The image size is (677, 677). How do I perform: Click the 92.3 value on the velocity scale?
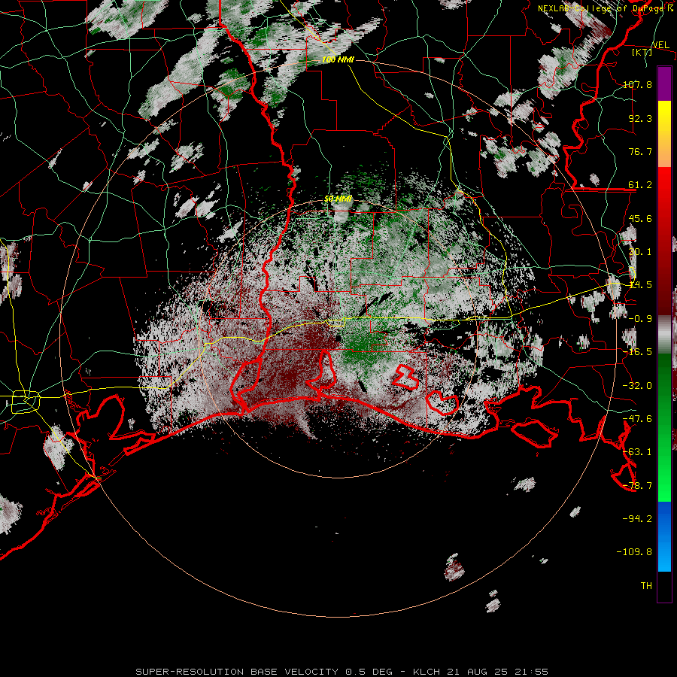[640, 118]
